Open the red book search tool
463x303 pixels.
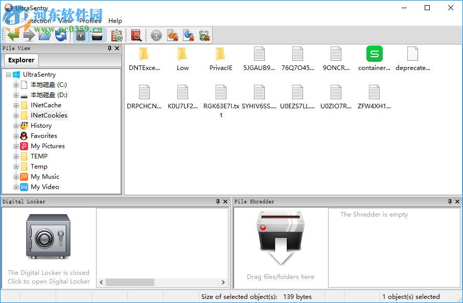136,35
